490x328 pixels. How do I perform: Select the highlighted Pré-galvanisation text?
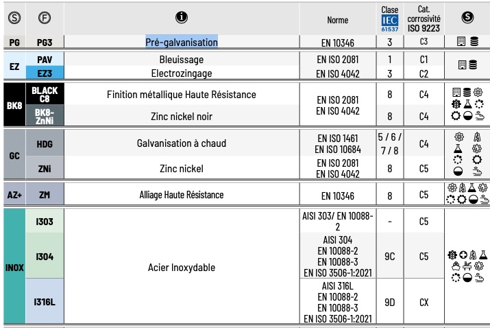pos(182,43)
